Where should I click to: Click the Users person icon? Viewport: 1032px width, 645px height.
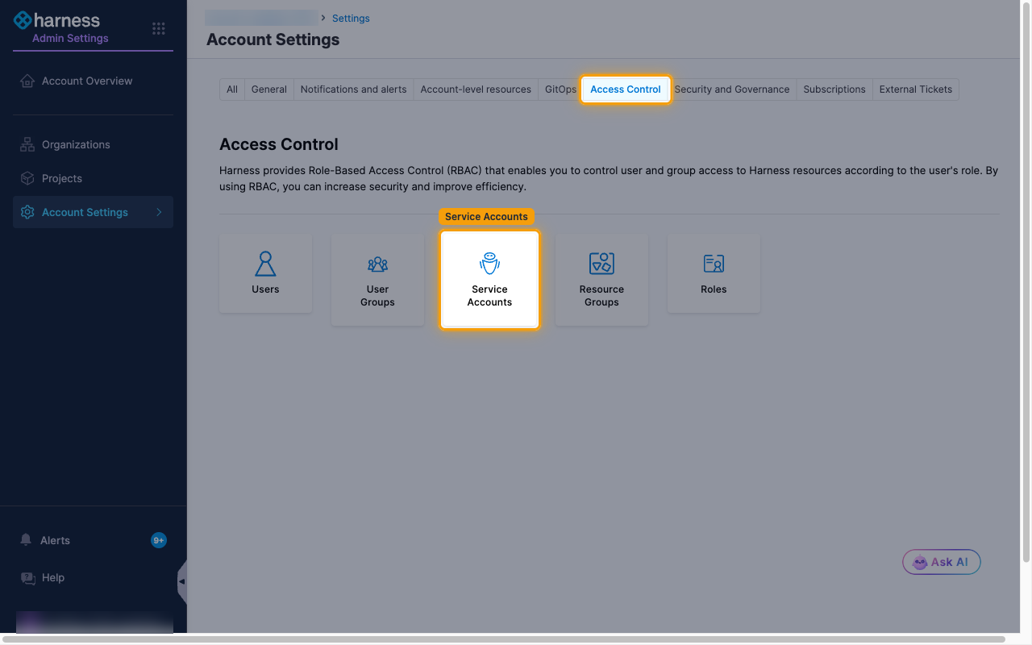tap(265, 264)
